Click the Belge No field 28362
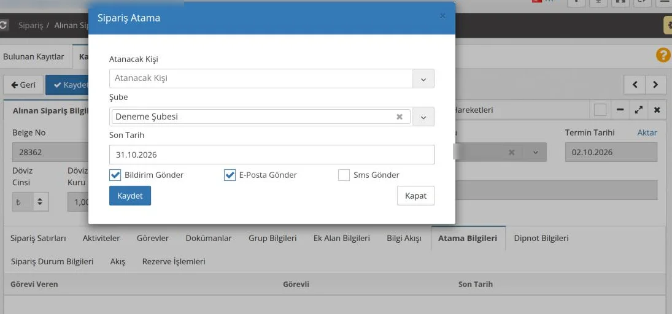The image size is (672, 314). pyautogui.click(x=50, y=152)
